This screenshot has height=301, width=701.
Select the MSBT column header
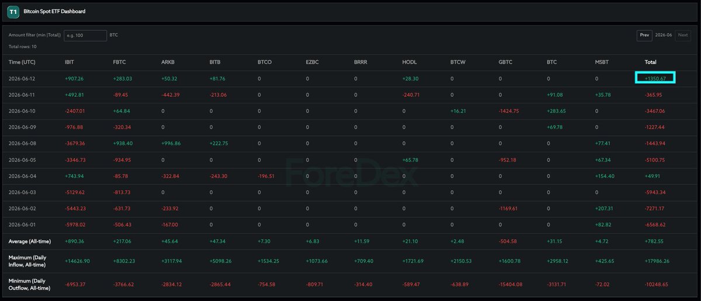click(x=602, y=62)
